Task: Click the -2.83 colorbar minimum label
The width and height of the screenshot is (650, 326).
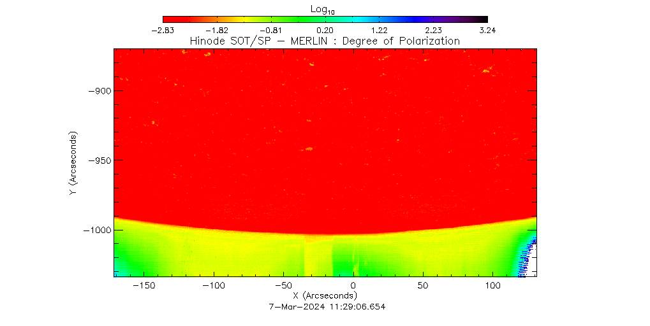Action: 163,30
